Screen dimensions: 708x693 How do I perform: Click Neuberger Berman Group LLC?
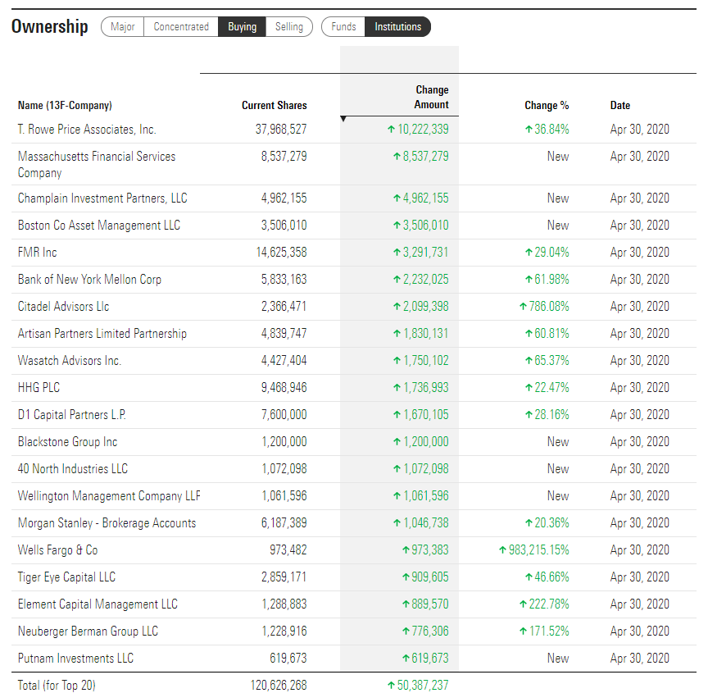coord(88,631)
